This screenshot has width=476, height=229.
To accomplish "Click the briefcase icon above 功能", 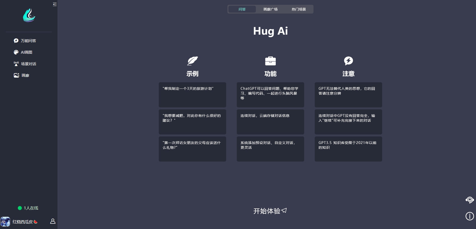I will click(x=270, y=61).
